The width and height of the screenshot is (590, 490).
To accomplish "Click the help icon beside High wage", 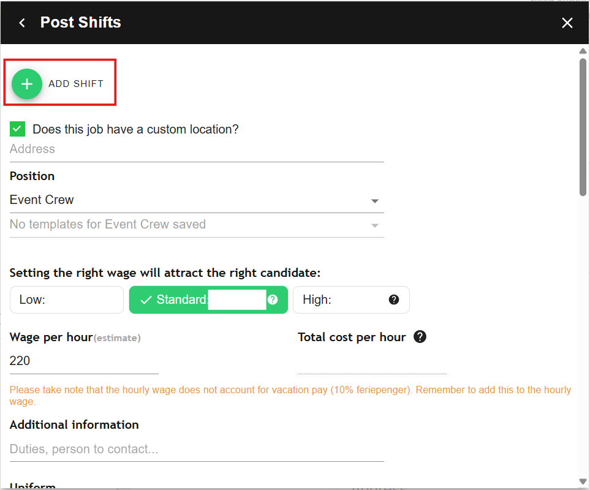I will click(x=394, y=300).
